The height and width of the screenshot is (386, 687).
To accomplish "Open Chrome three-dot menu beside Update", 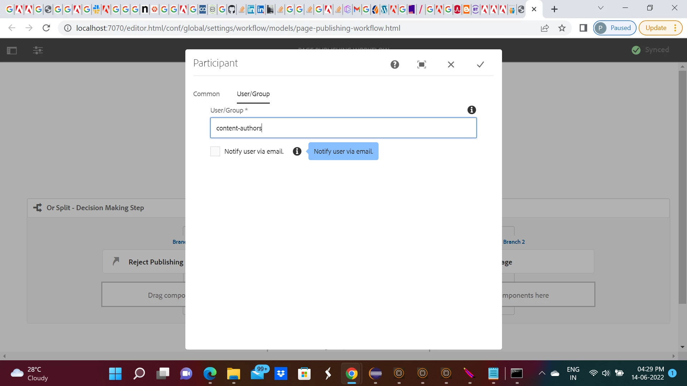I will [675, 28].
